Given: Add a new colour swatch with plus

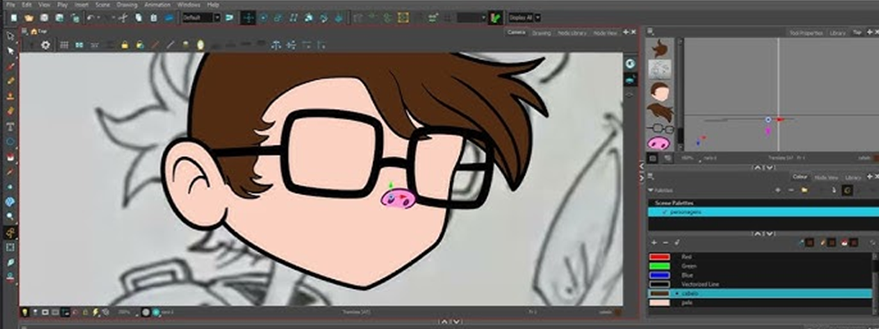Looking at the screenshot, I should click(x=654, y=243).
